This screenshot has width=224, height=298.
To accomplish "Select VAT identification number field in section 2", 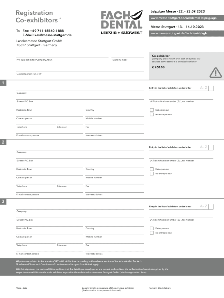I will pos(181,156).
